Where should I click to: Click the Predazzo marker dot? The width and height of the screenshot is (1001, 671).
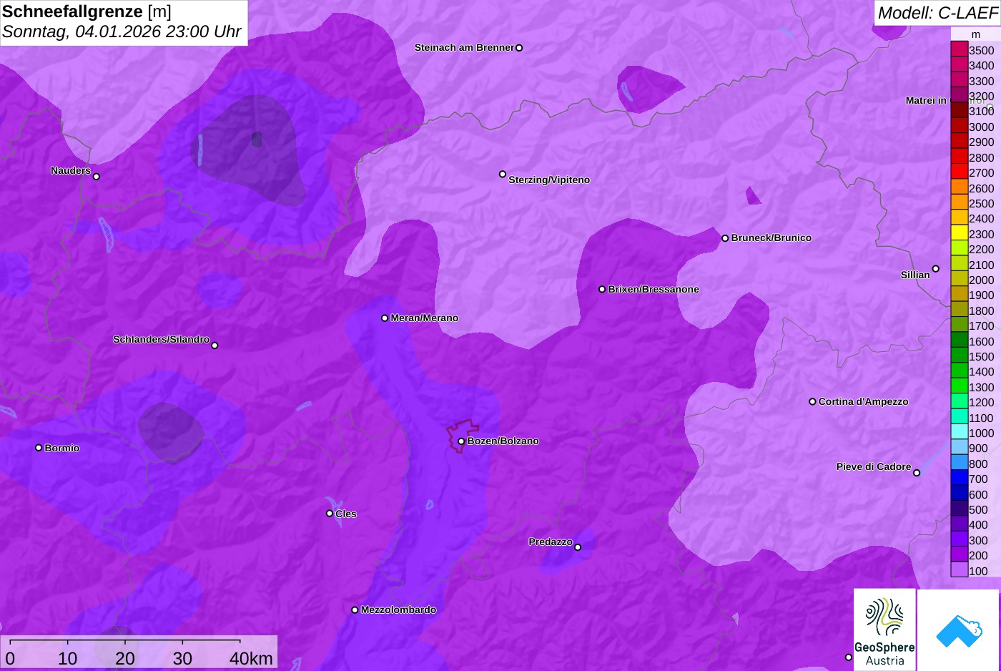pos(578,547)
